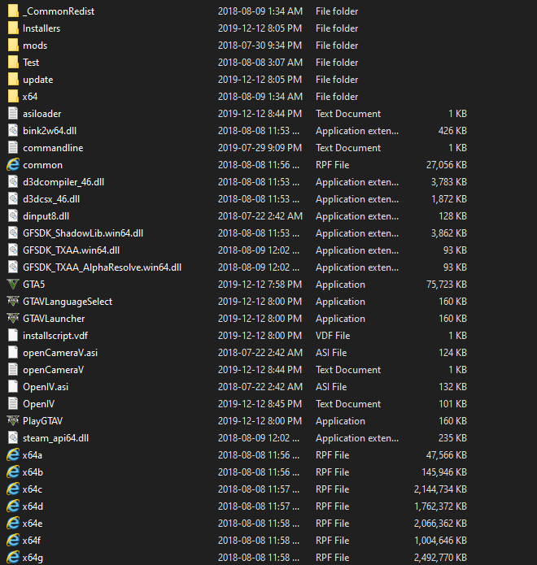This screenshot has height=565, width=537.
Task: Click the GTAVLanguageSelect application icon
Action: tap(13, 302)
